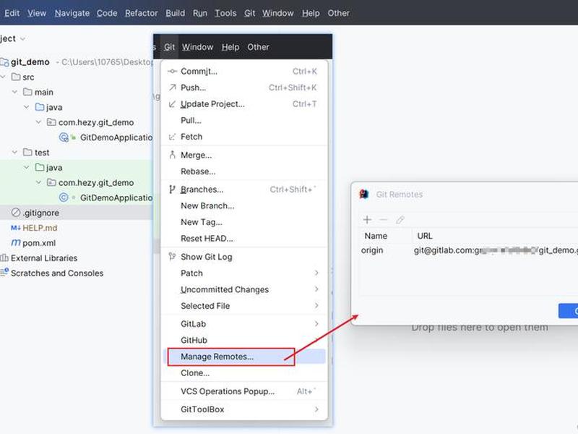Screen dimensions: 578x434
Task: Open the Tools menu
Action: click(225, 13)
